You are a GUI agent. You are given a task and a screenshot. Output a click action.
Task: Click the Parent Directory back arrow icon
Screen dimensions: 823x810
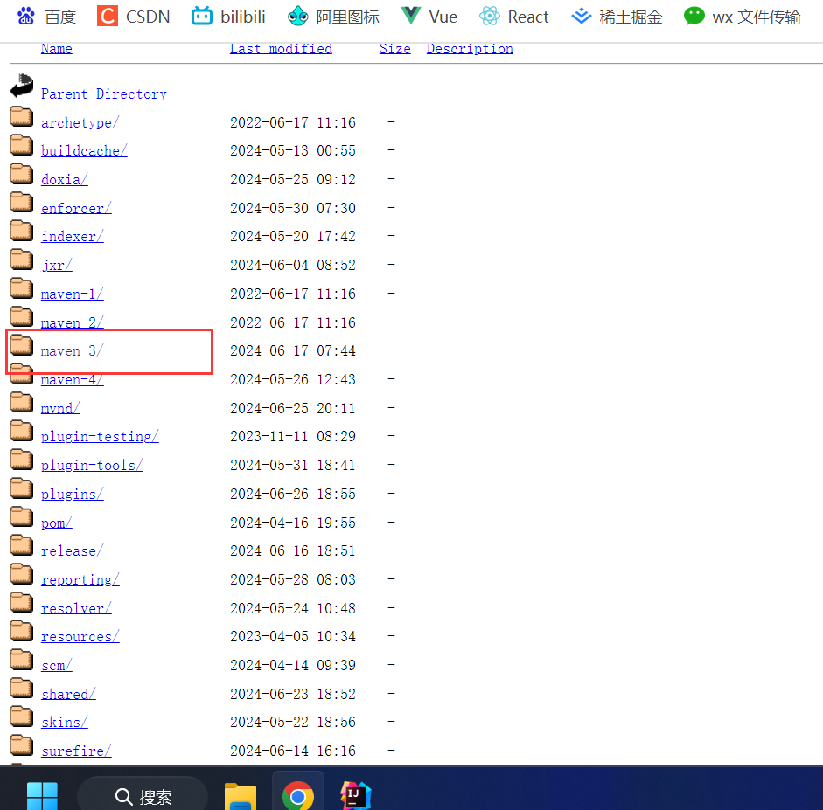(x=22, y=86)
